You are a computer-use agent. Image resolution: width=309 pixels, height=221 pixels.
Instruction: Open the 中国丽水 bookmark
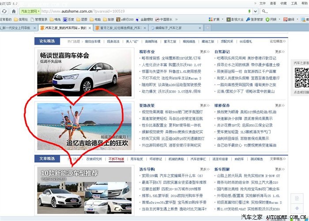[x=165, y=19]
